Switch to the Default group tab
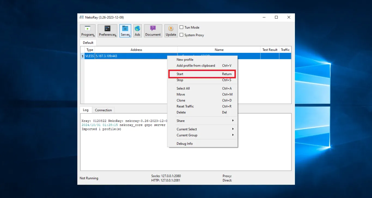The height and width of the screenshot is (198, 372). pyautogui.click(x=88, y=43)
